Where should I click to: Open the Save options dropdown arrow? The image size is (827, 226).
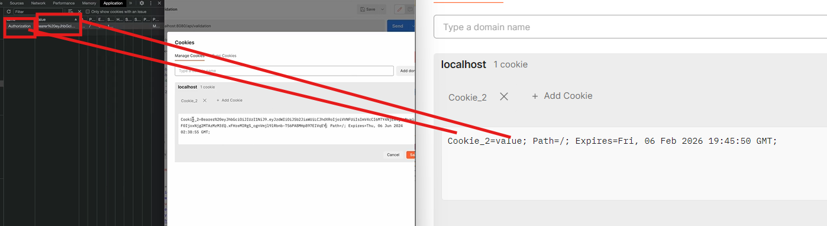pos(382,9)
